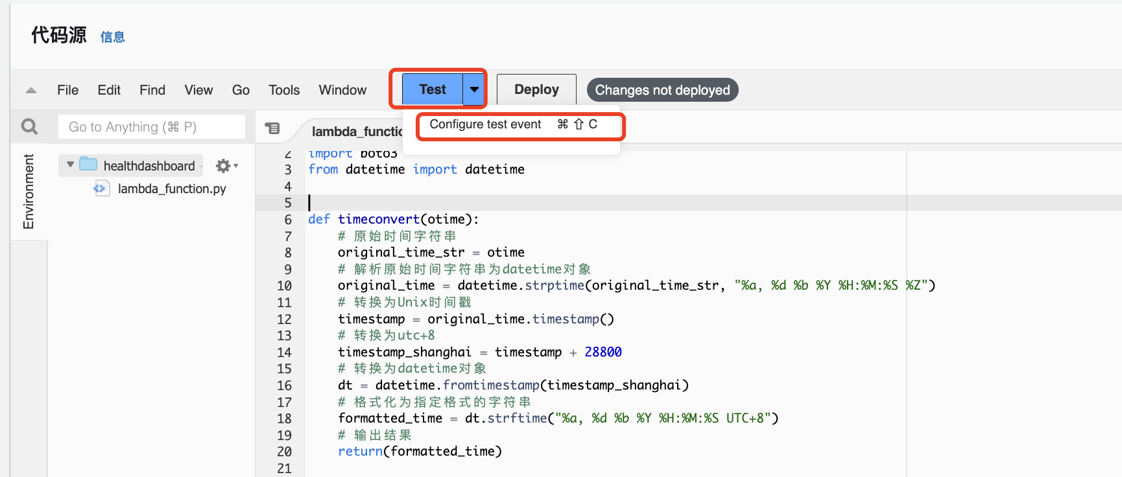The height and width of the screenshot is (477, 1122).
Task: Collapse the menu bar with the up arrow
Action: point(30,90)
